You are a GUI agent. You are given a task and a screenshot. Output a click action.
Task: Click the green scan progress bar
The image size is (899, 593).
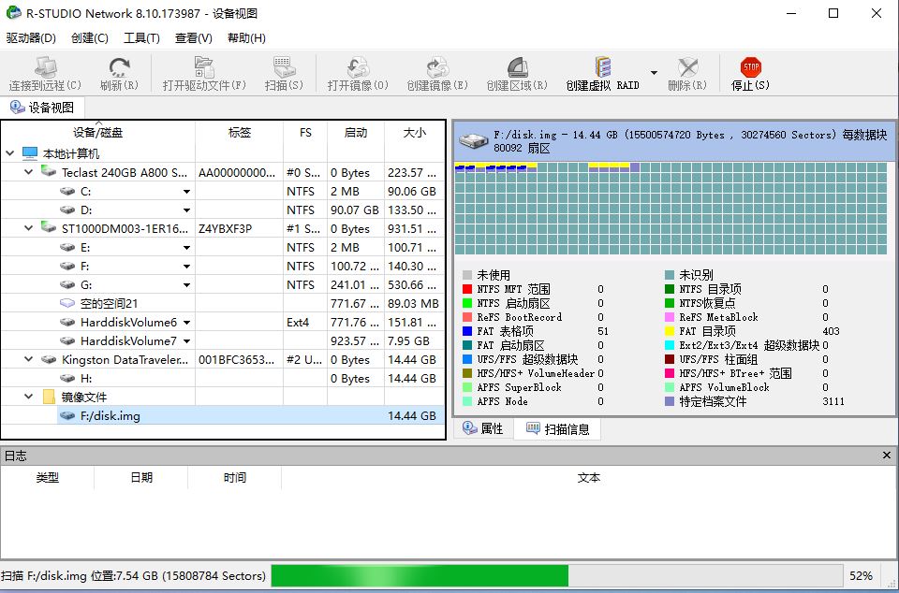tap(420, 575)
